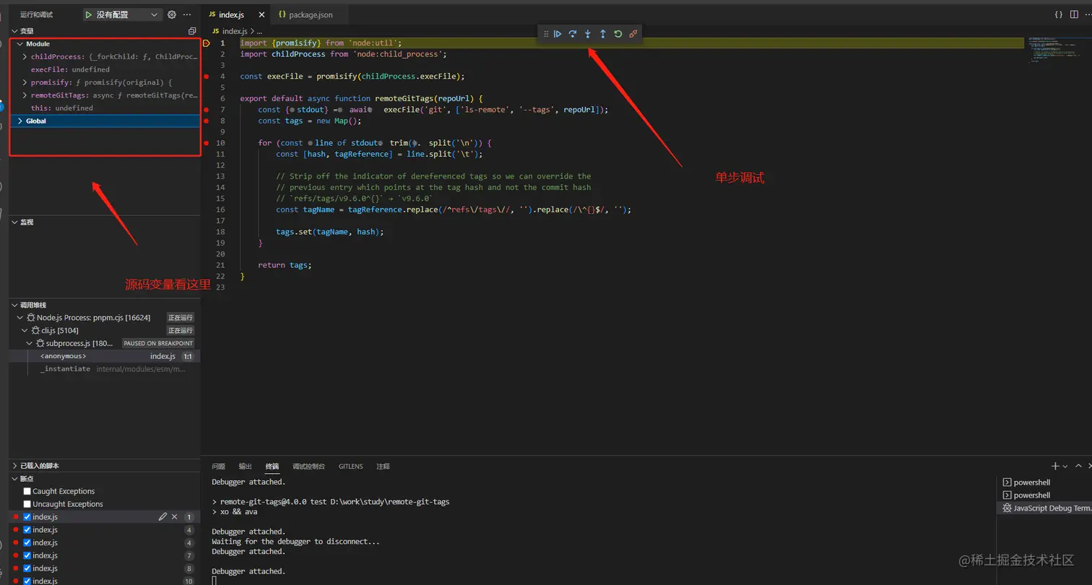Disable the index.js breakpoint at line 7
1092x585 pixels.
click(27, 555)
